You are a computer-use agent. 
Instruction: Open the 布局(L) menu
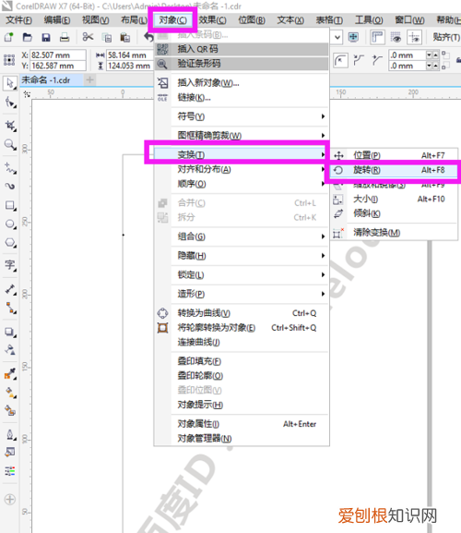pyautogui.click(x=134, y=20)
